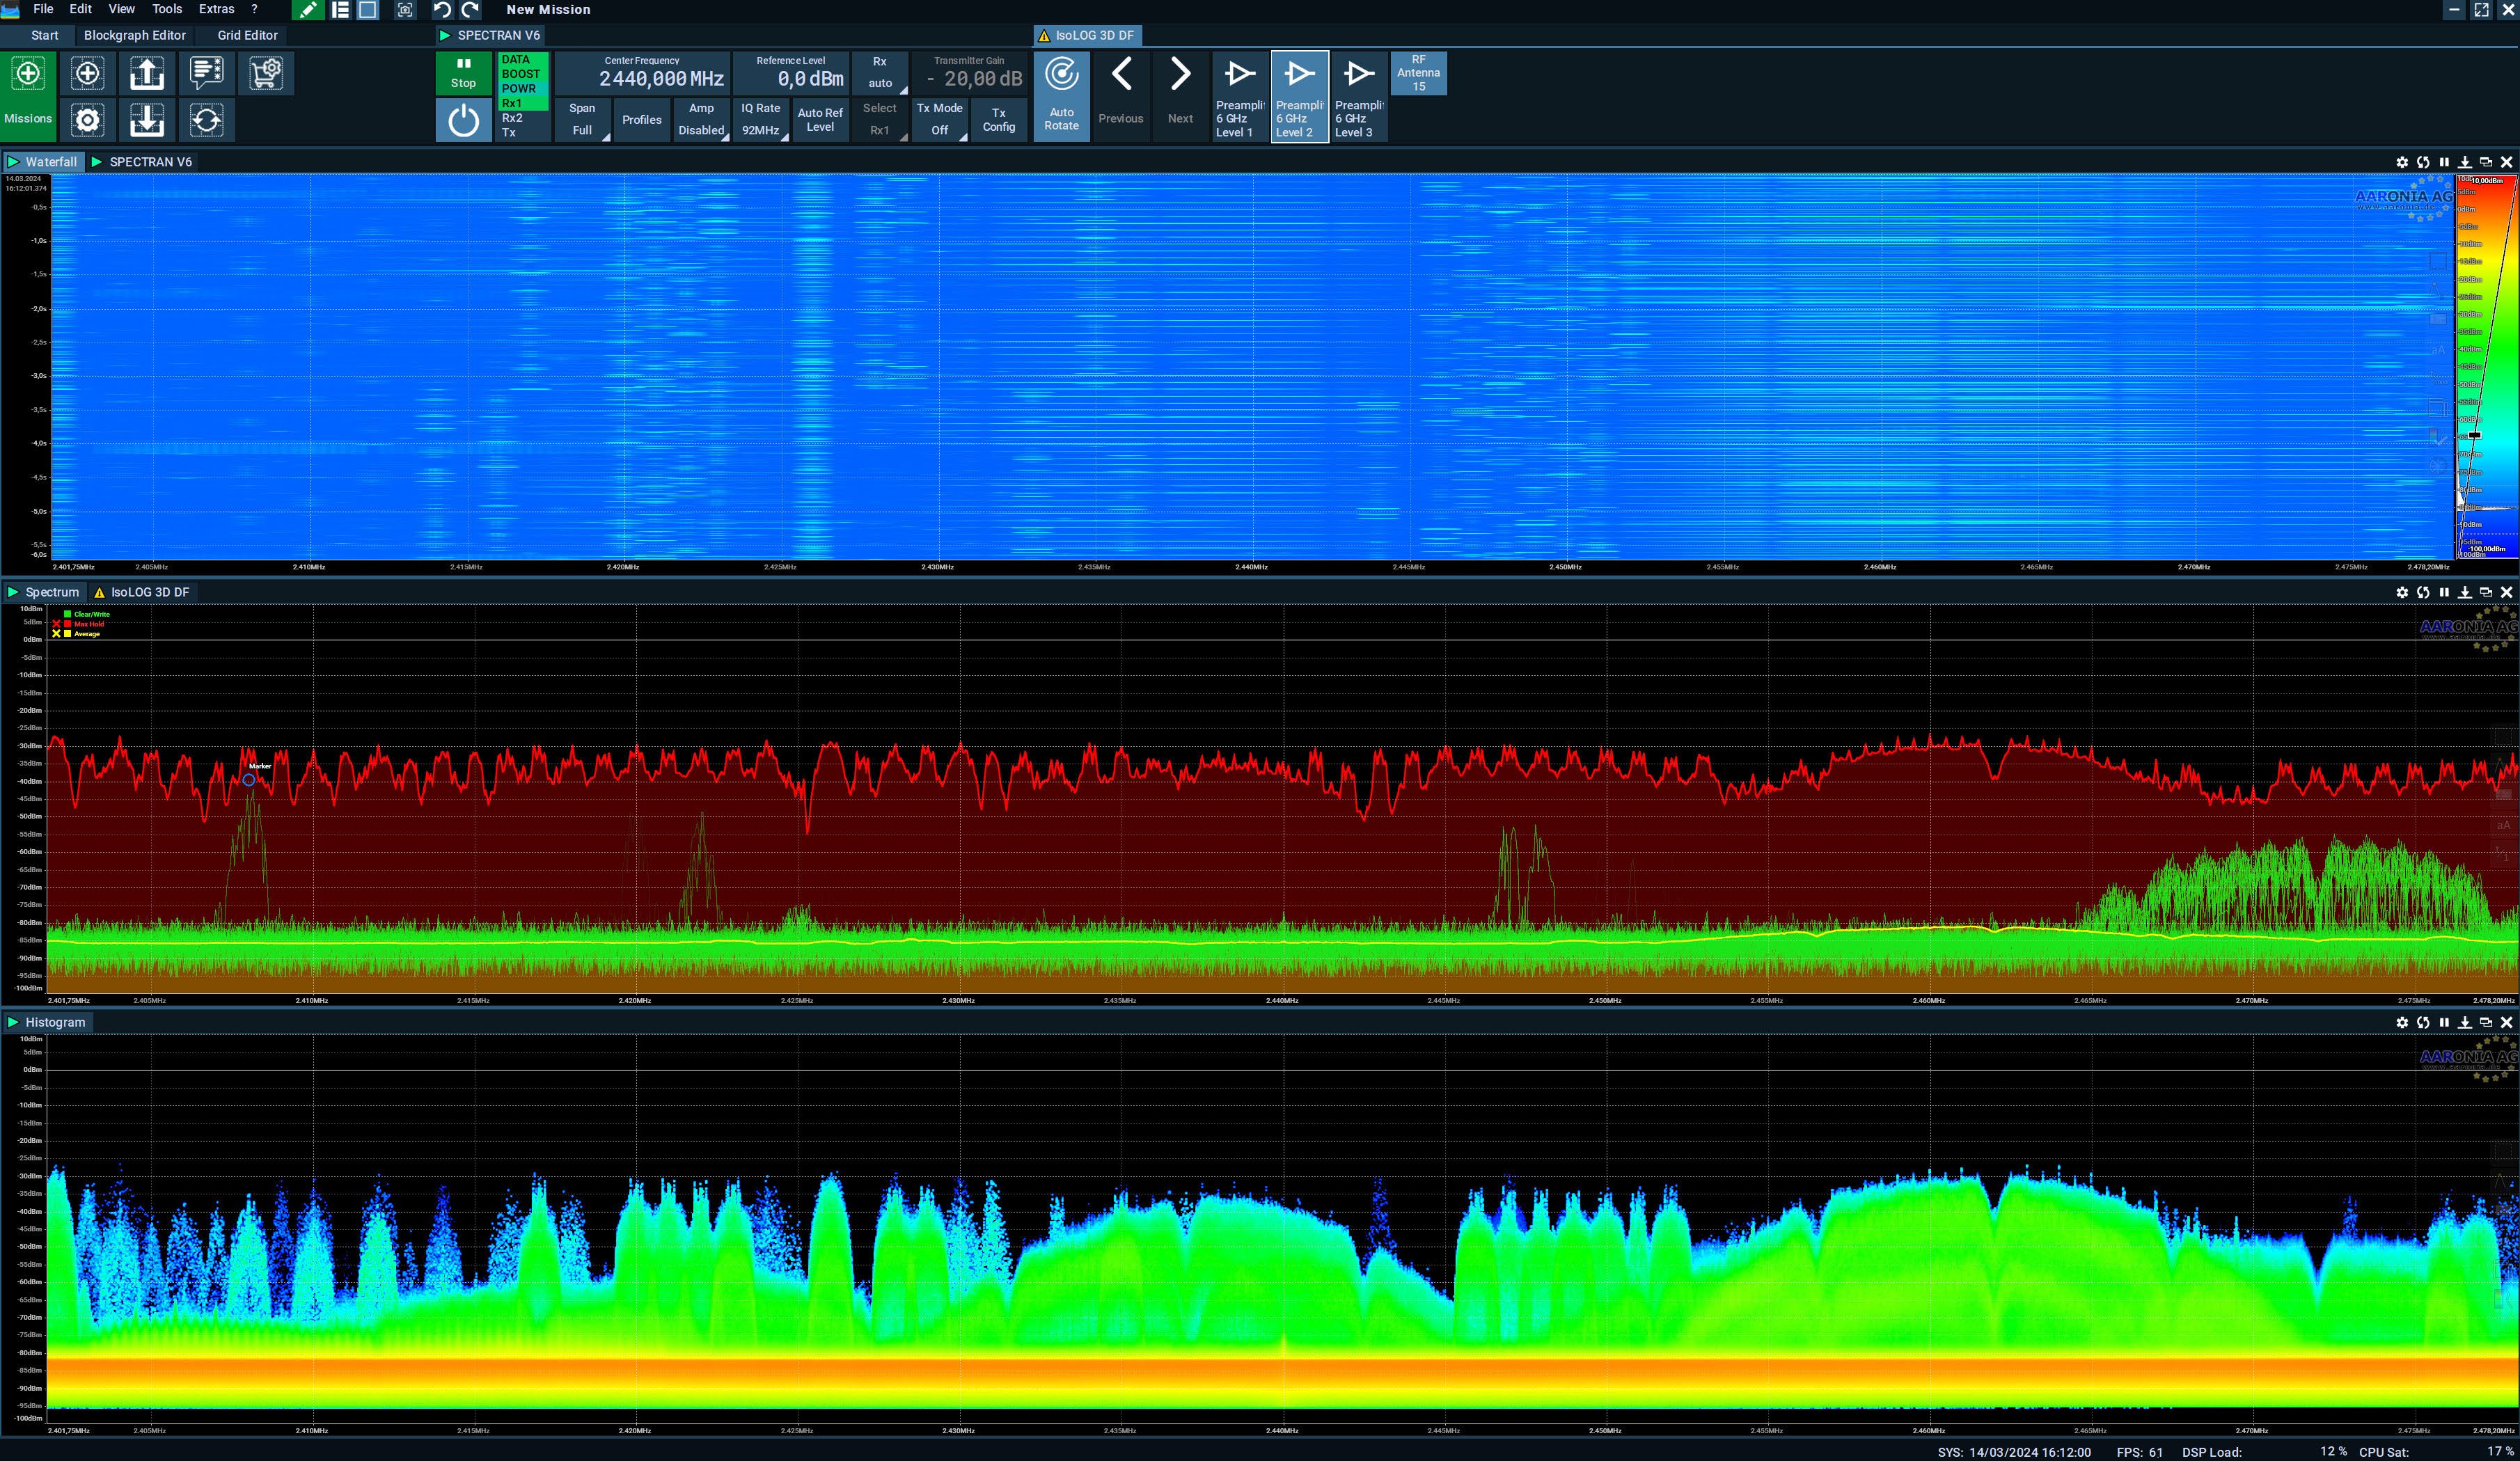
Task: Open Waterfall panel settings gear
Action: coord(2402,162)
